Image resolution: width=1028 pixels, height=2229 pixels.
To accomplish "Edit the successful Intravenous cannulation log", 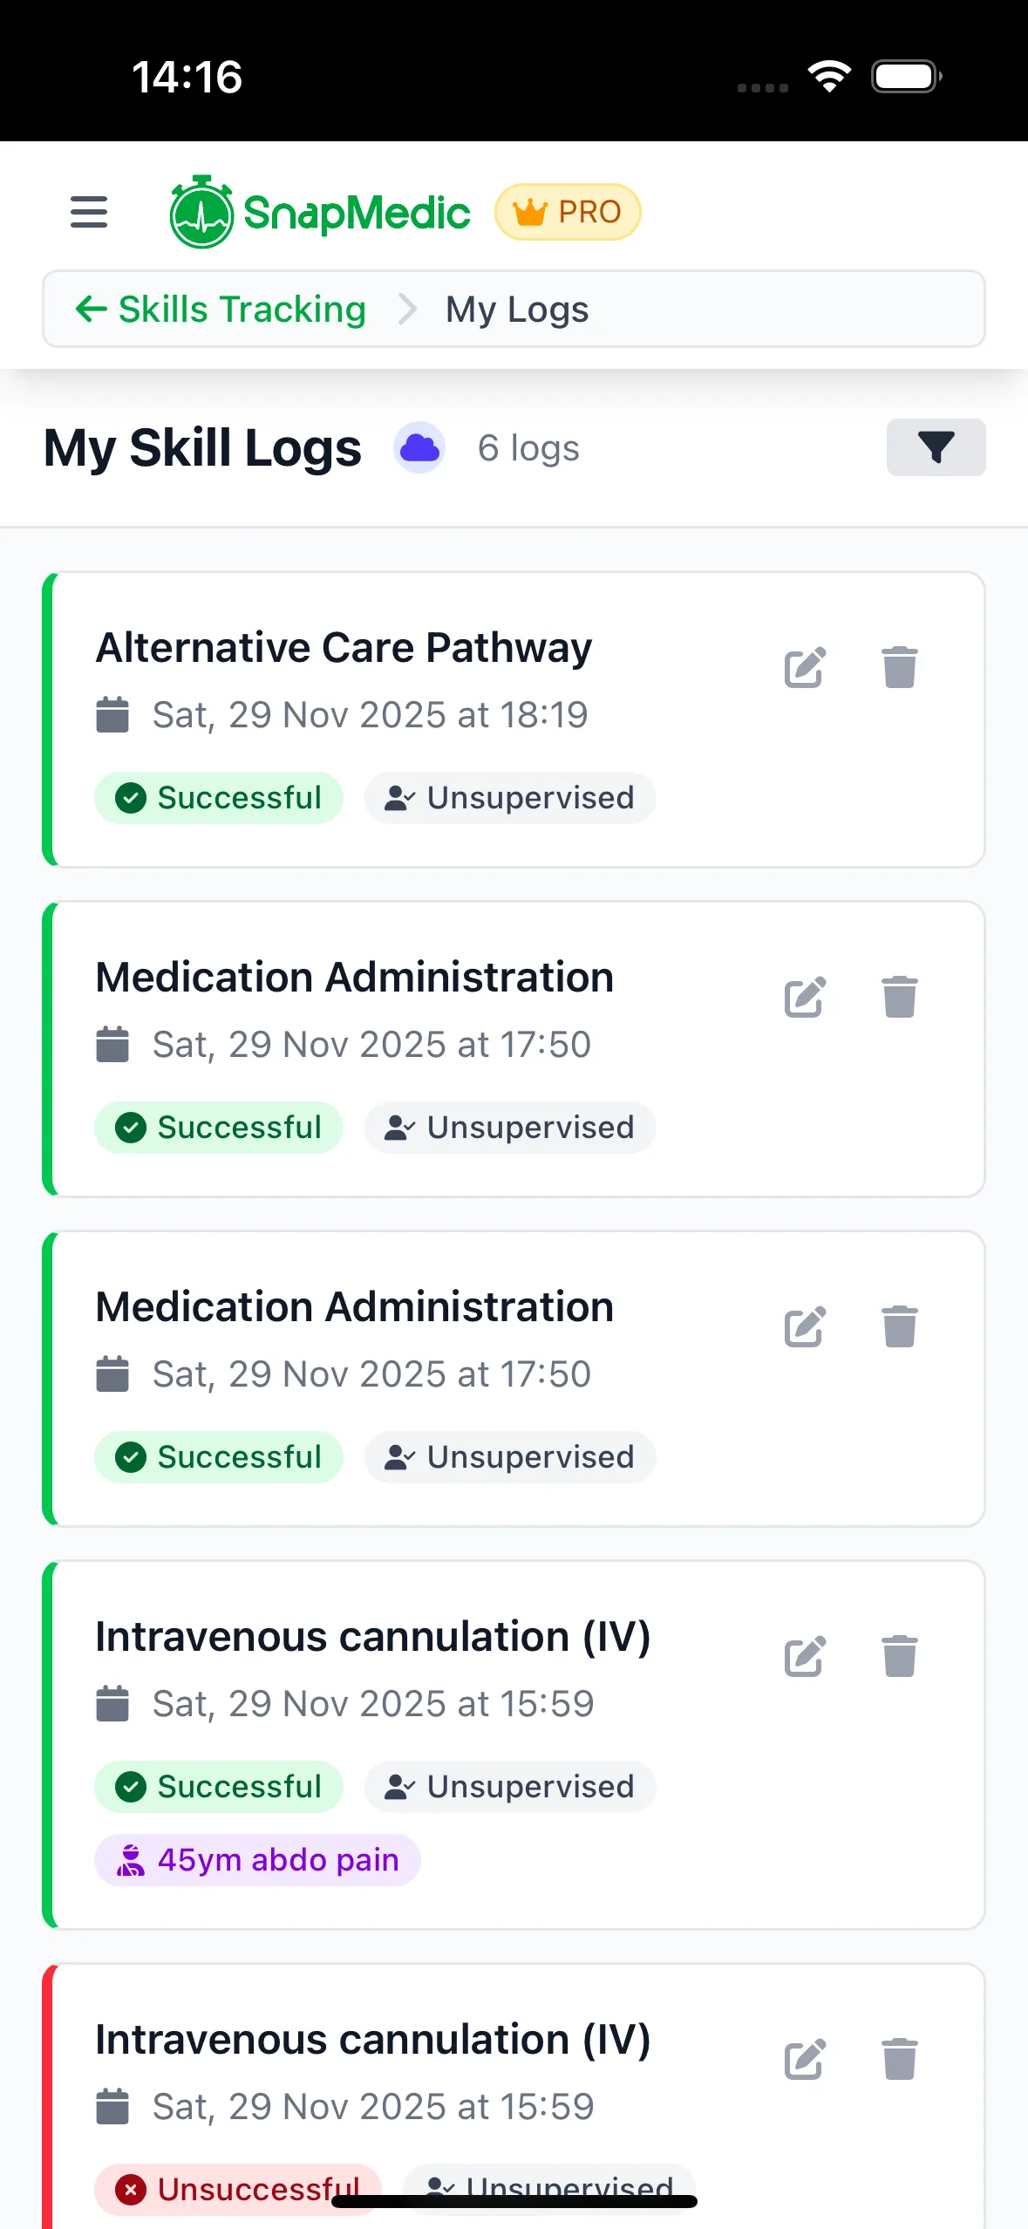I will point(804,1657).
